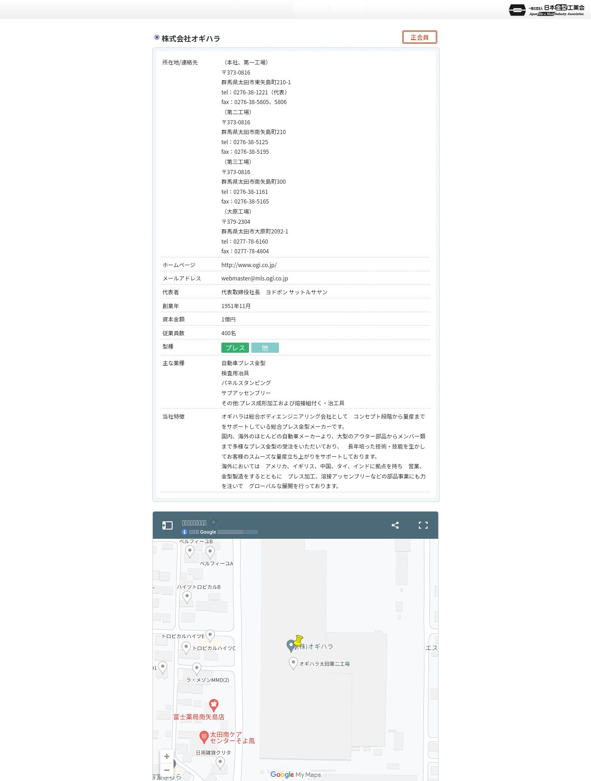Select the 日用雑貨クリタ map pin

(x=220, y=763)
